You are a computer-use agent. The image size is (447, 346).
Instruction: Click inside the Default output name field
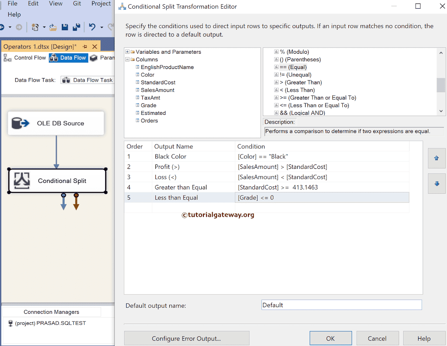pyautogui.click(x=341, y=305)
